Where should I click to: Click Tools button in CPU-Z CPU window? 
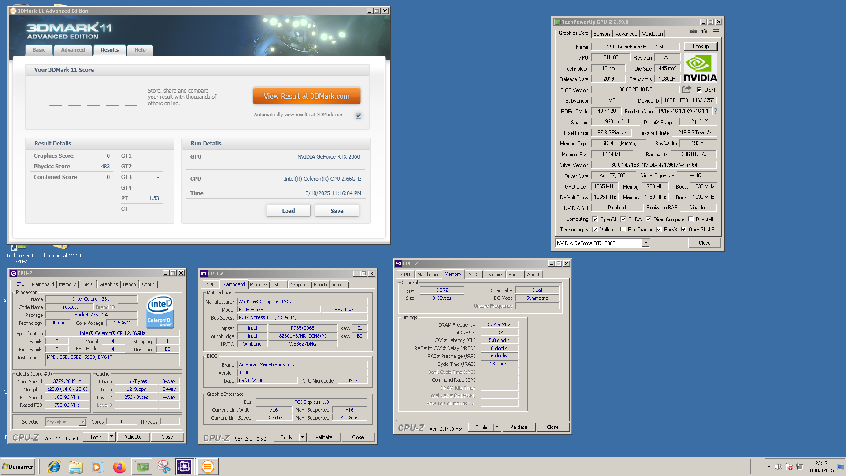click(96, 437)
